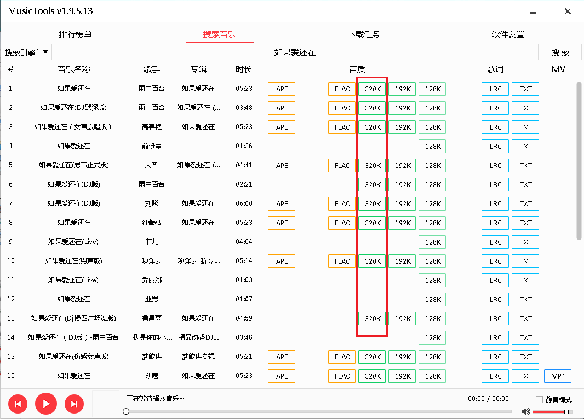Image resolution: width=584 pixels, height=419 pixels.
Task: Switch to the 排行榜单 tab
Action: coord(75,34)
